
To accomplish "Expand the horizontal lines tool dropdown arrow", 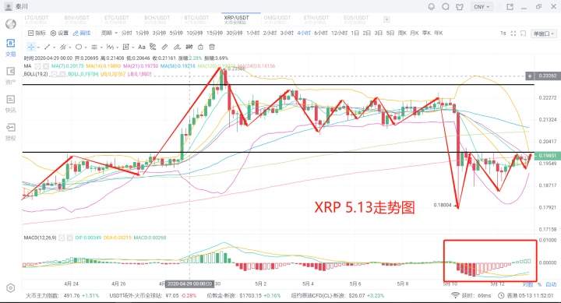I will pyautogui.click(x=101, y=48).
